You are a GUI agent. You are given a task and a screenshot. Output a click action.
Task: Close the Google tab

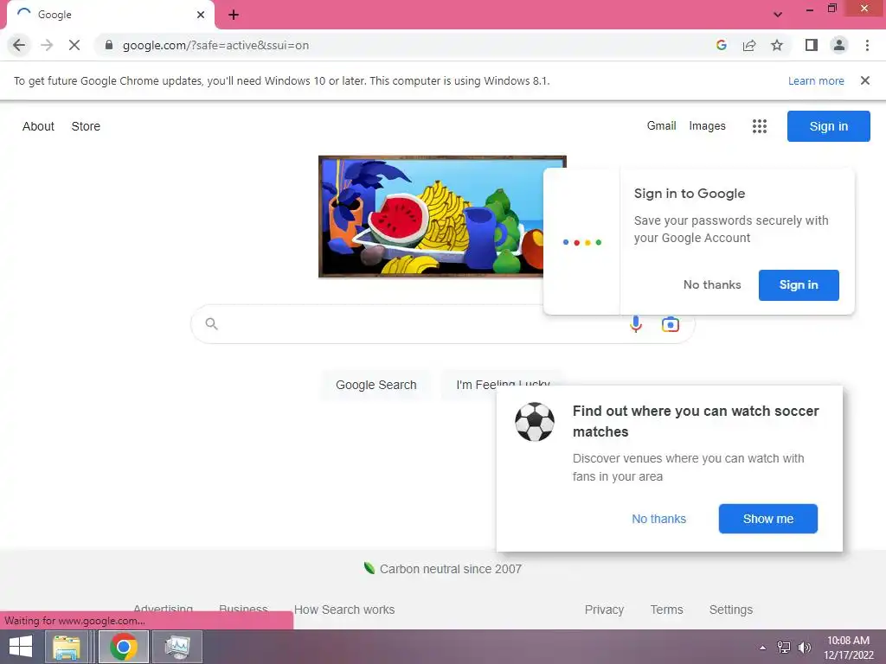click(201, 15)
